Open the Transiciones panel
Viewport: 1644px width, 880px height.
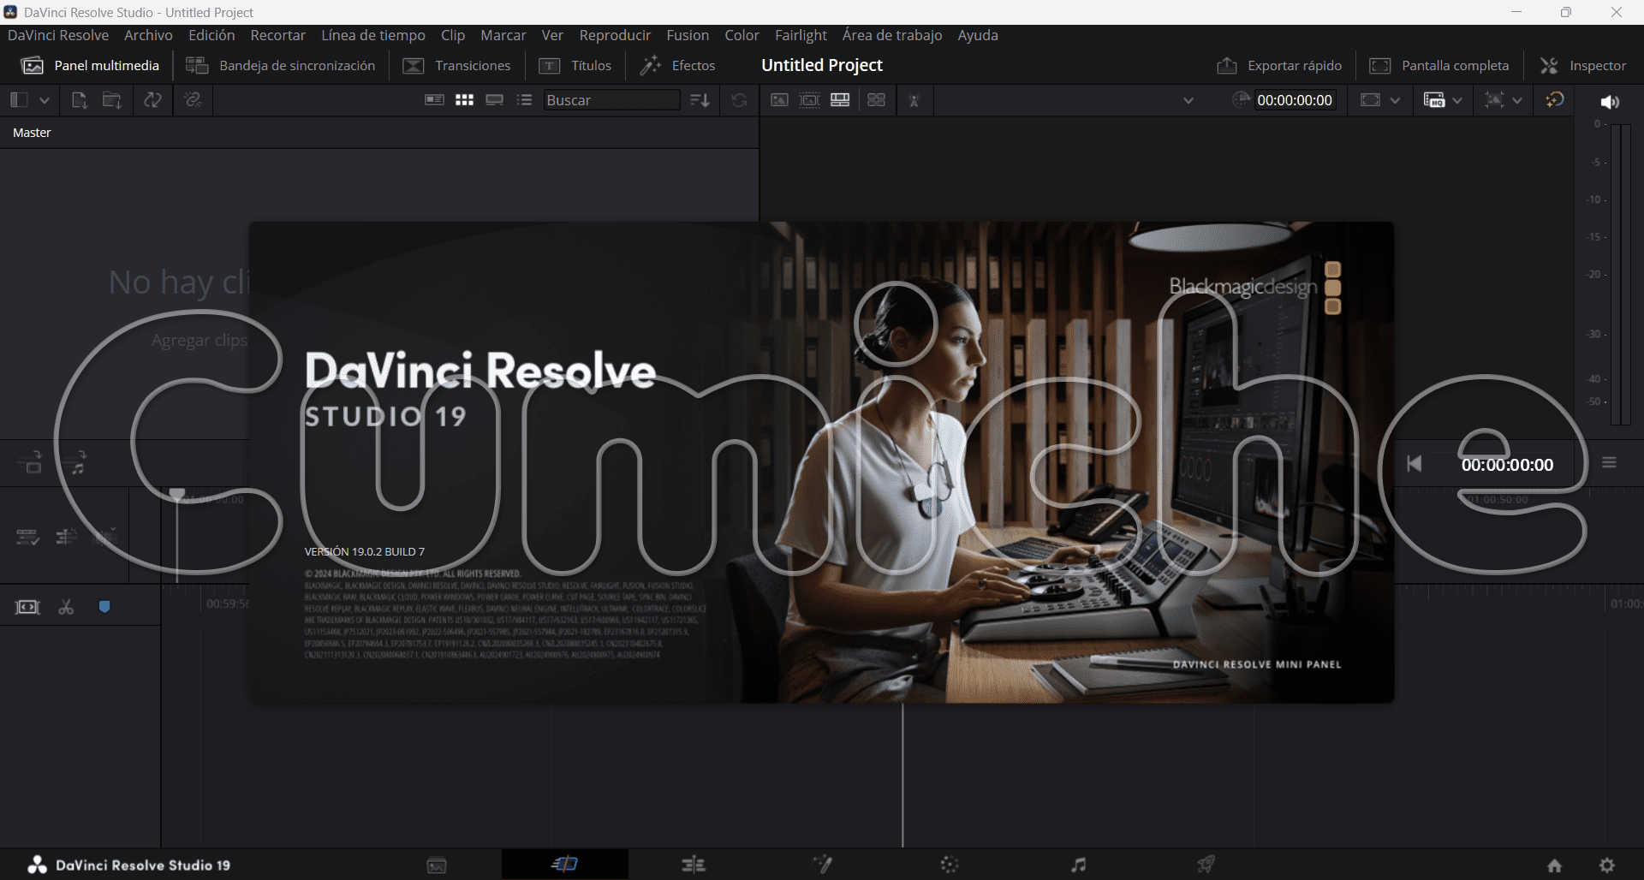pyautogui.click(x=456, y=66)
